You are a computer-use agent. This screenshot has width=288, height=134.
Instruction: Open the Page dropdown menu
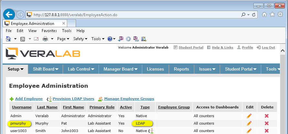(x=63, y=39)
